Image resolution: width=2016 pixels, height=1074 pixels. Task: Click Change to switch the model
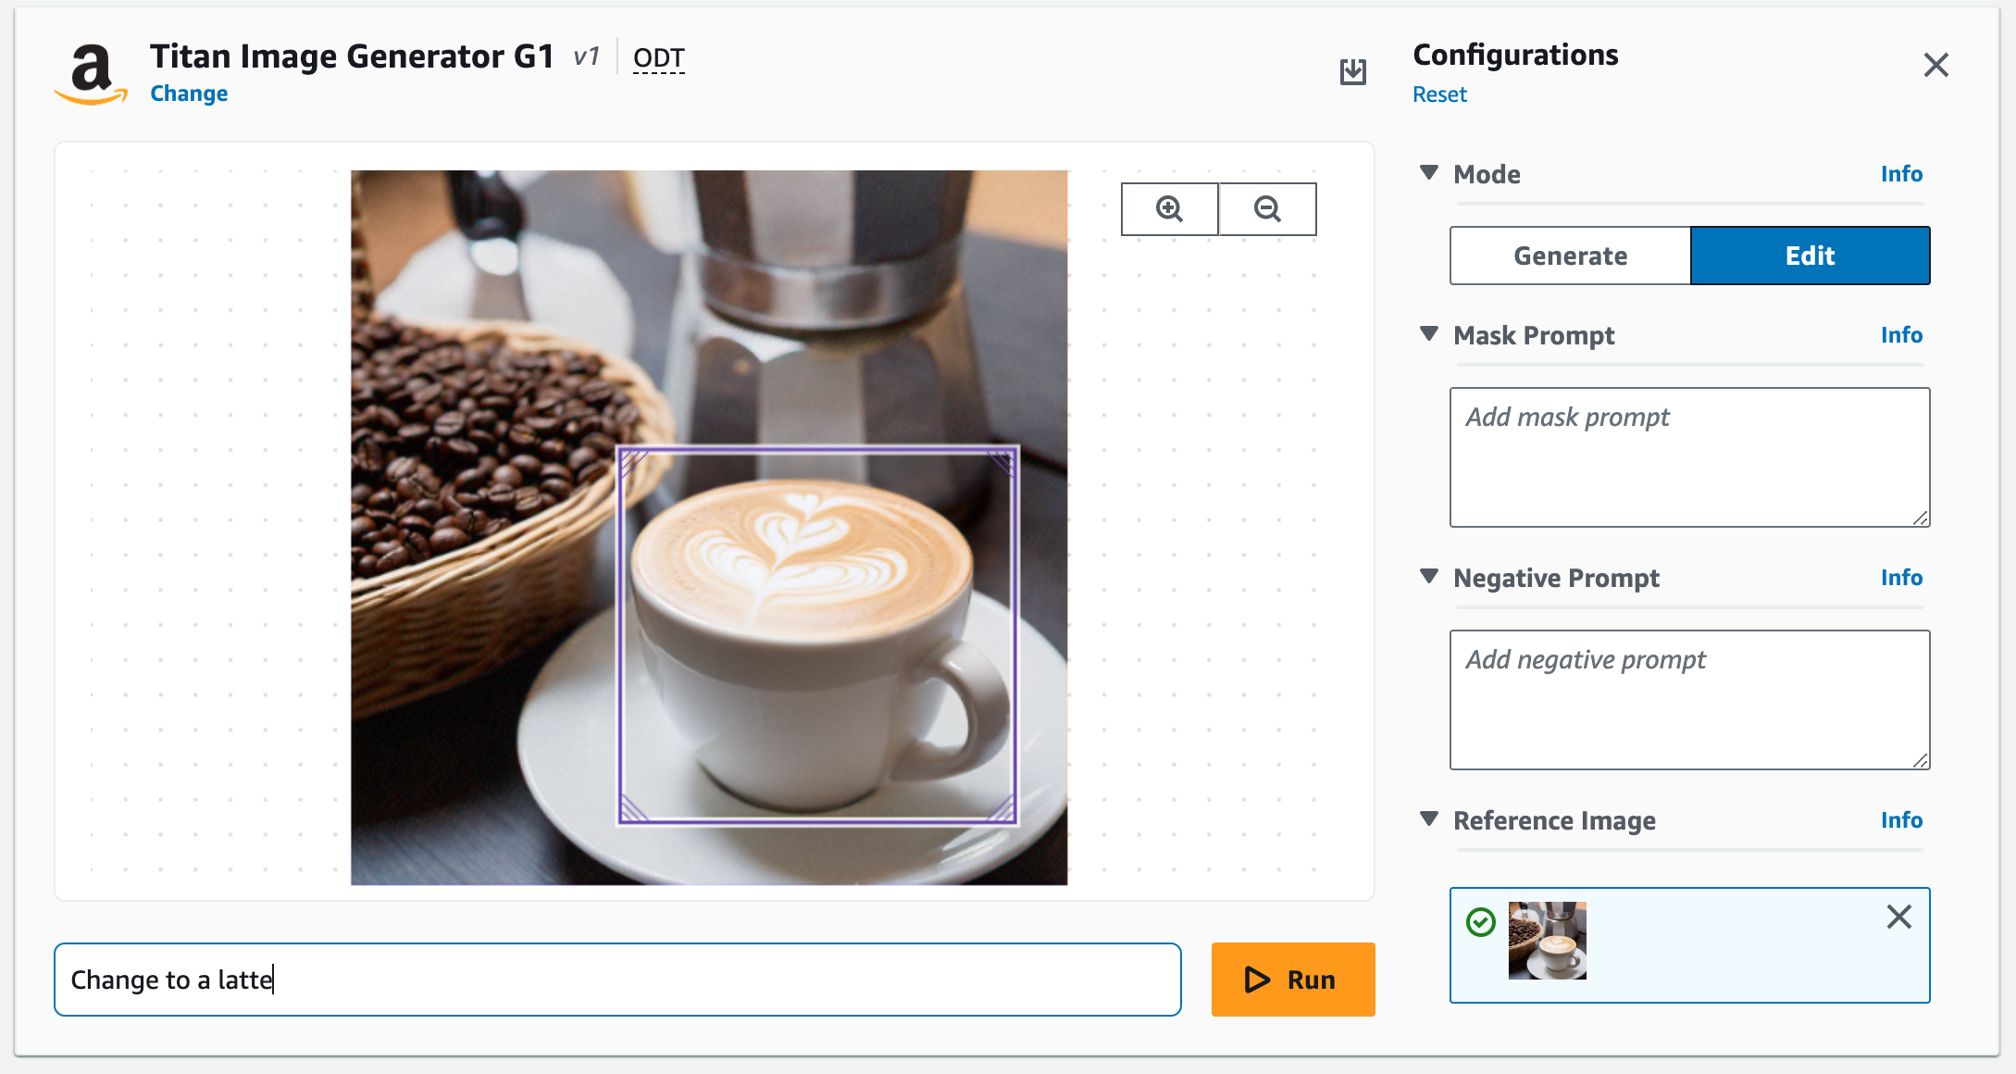click(189, 93)
